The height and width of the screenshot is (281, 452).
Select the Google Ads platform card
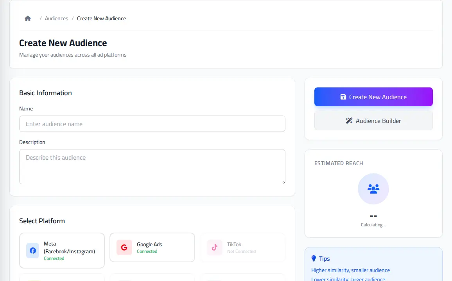tap(152, 247)
